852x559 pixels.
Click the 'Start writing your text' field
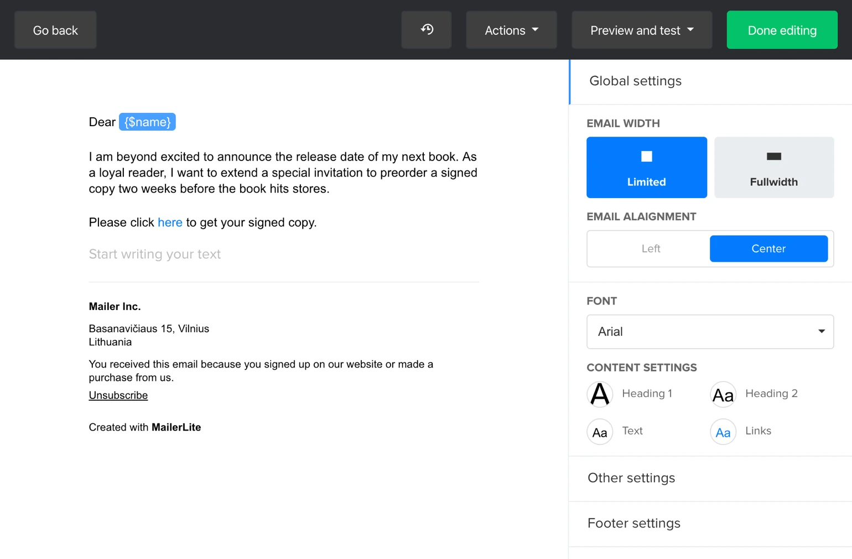(x=155, y=254)
